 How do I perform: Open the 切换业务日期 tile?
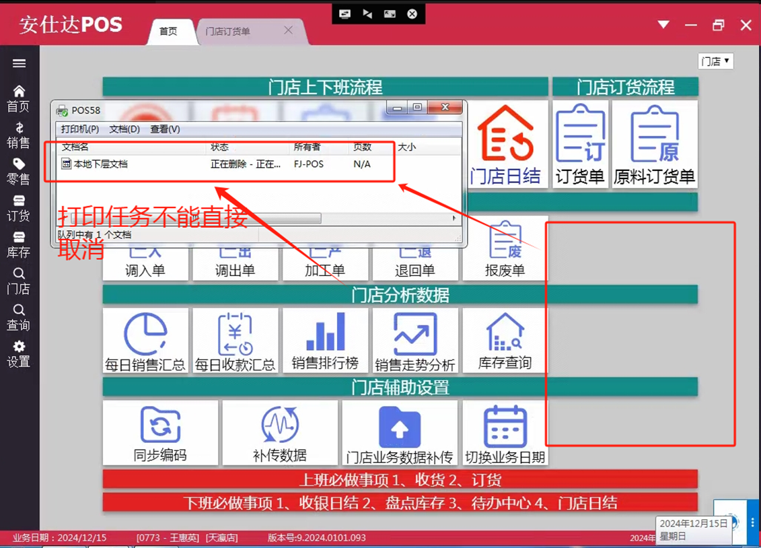click(505, 432)
